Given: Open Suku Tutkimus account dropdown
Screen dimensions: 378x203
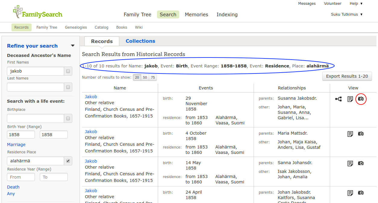Looking at the screenshot, I should pos(346,14).
